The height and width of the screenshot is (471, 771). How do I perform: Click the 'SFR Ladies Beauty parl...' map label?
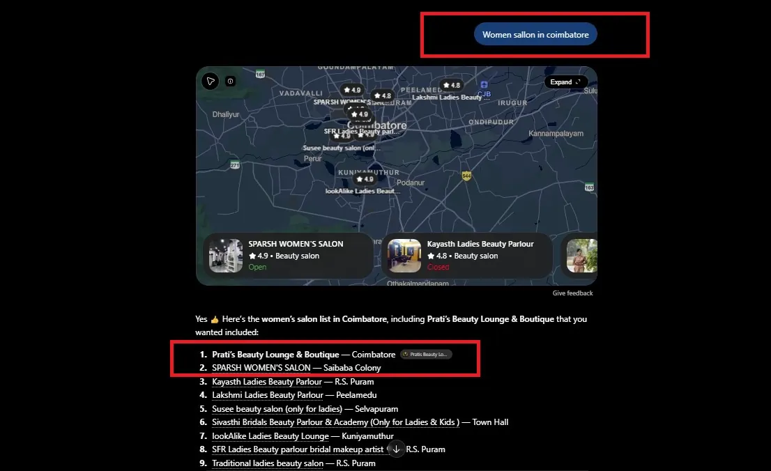[361, 131]
